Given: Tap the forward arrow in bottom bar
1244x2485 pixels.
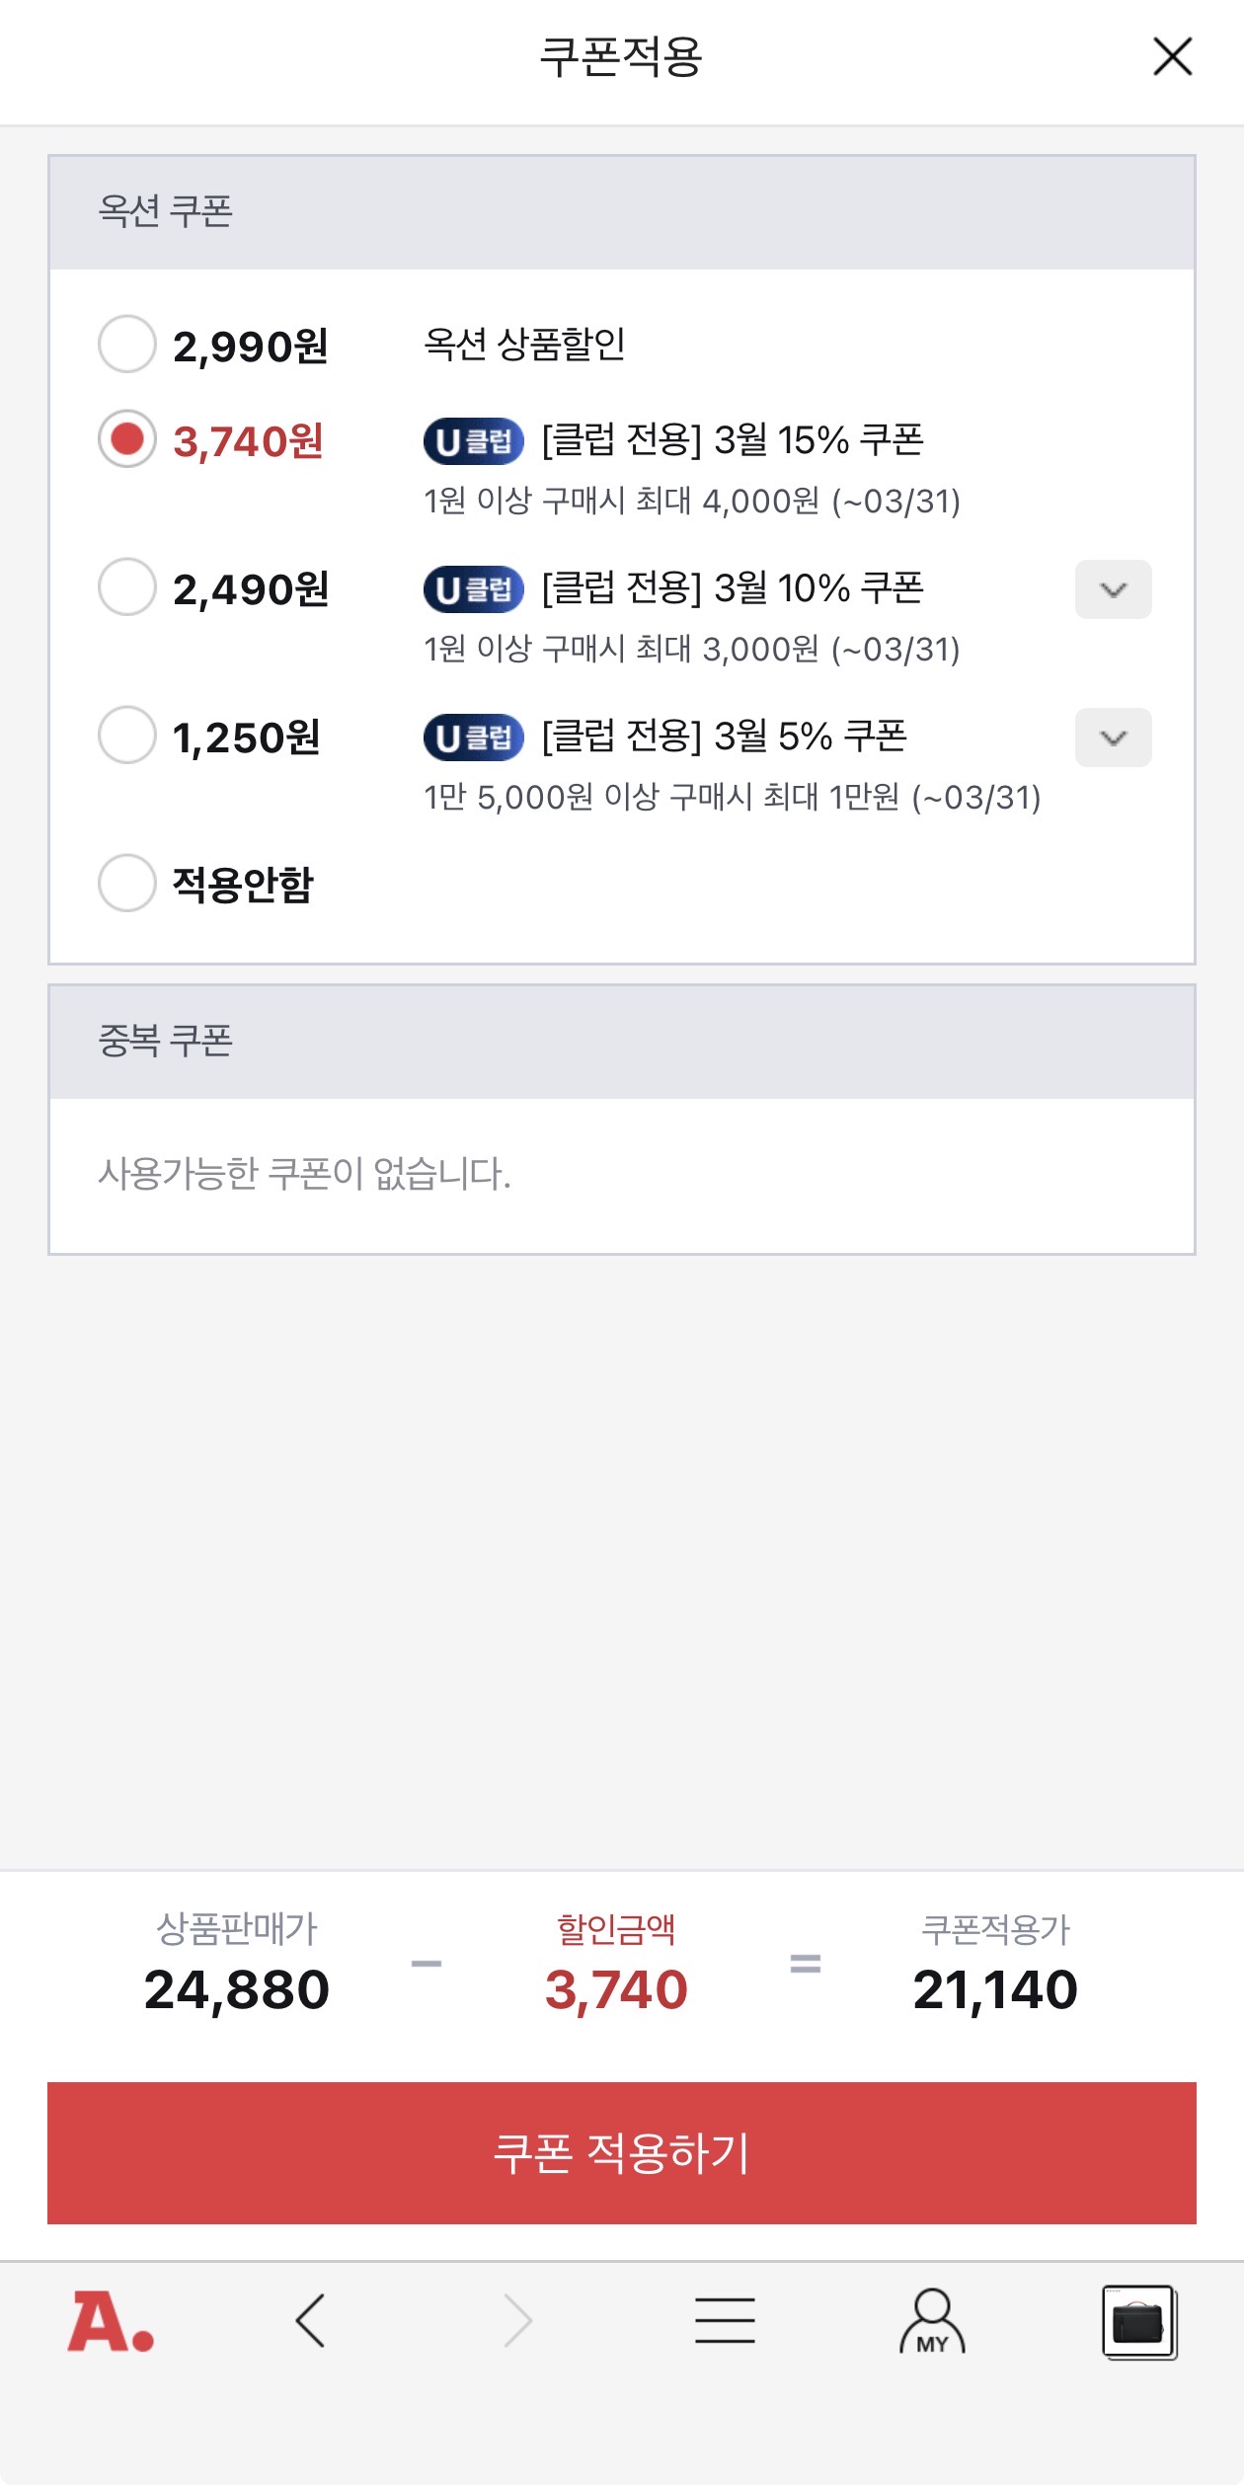Looking at the screenshot, I should [x=517, y=2320].
